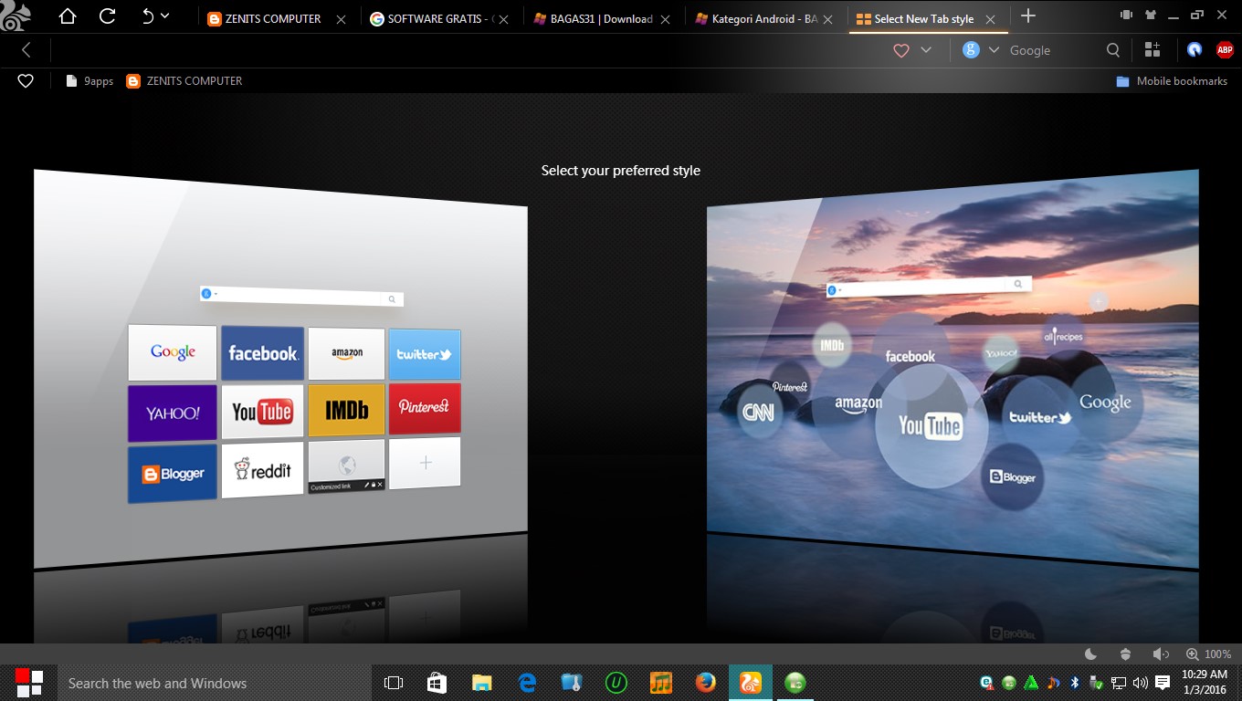Screen dimensions: 1242x701
Task: Open the phone sync icon in title bar
Action: click(1126, 15)
